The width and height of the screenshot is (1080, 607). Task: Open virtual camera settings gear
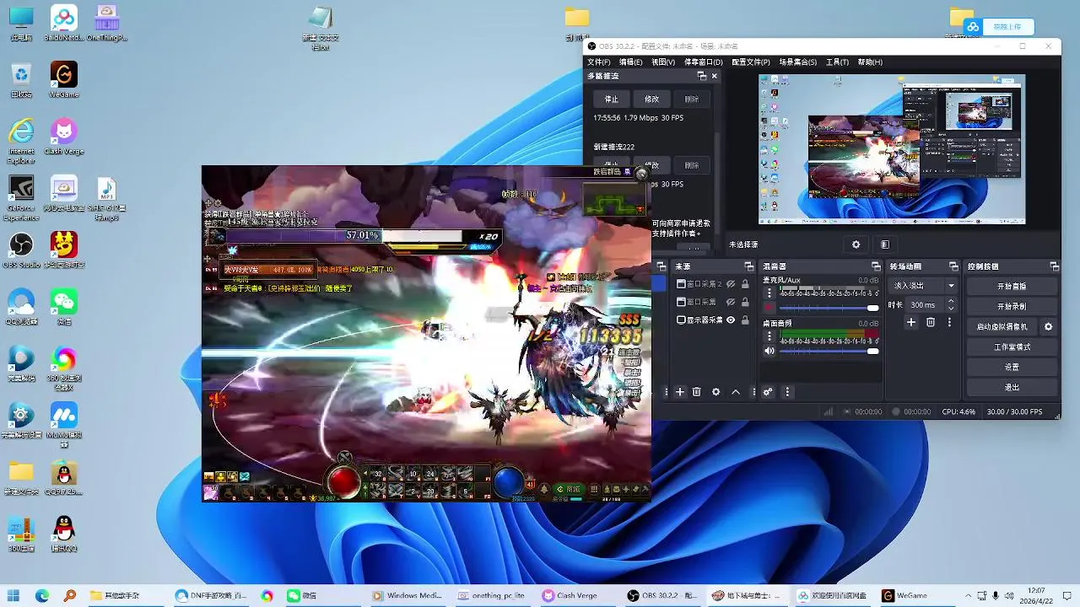pyautogui.click(x=1049, y=326)
